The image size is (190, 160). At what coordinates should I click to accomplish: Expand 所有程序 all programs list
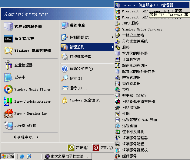coord(26,137)
